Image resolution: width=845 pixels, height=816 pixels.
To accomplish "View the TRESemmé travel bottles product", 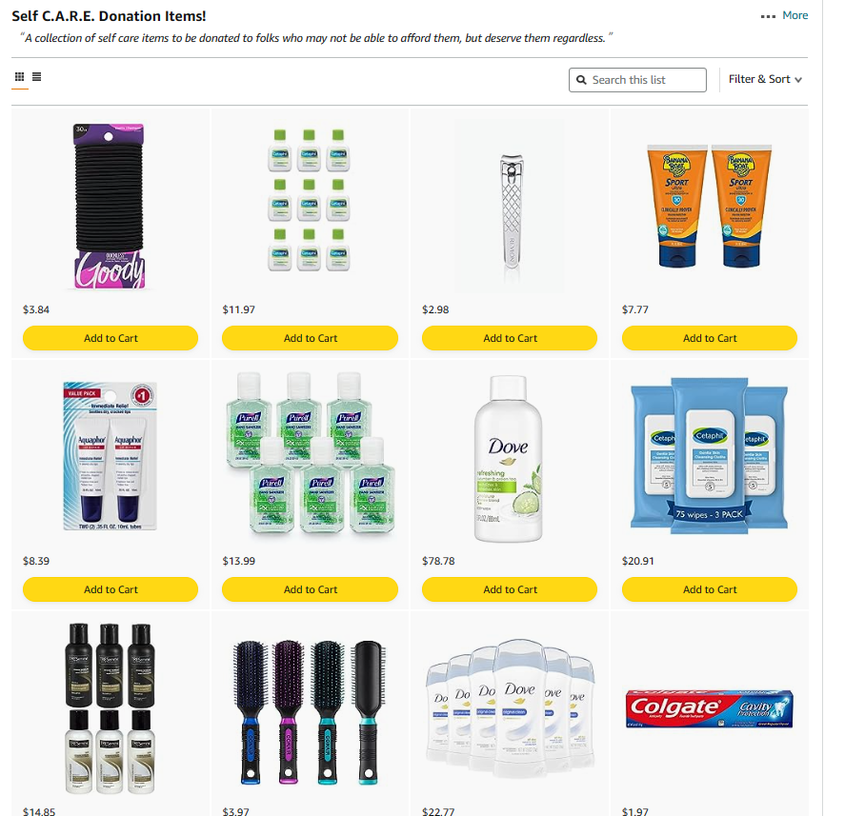I will (x=110, y=708).
